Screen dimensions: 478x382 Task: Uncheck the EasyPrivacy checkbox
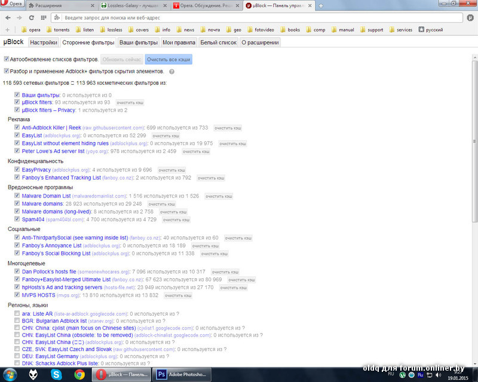tap(17, 170)
